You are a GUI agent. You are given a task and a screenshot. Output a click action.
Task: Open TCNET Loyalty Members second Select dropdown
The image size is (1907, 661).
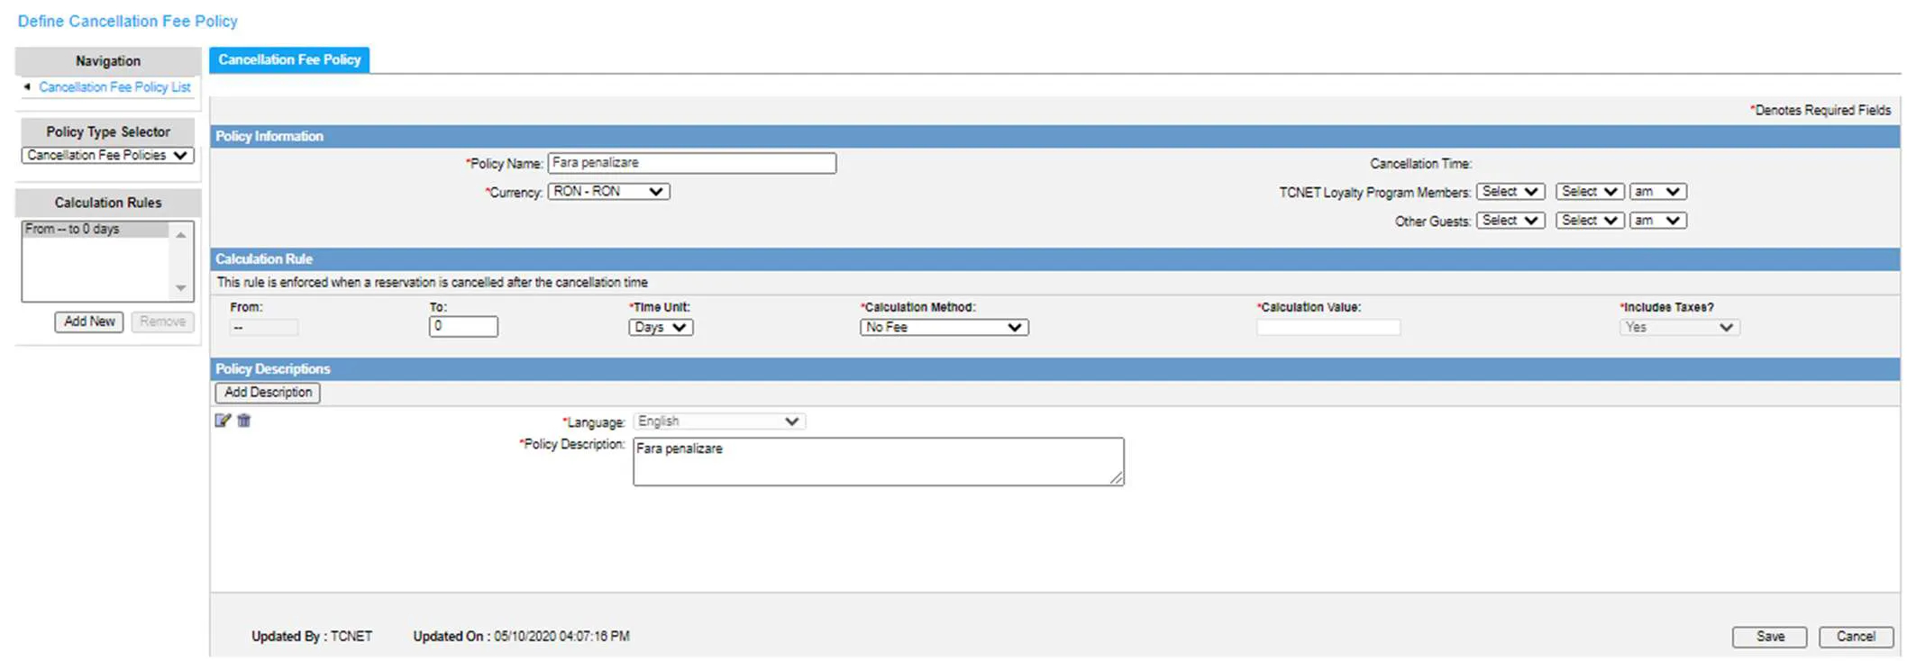coord(1590,192)
